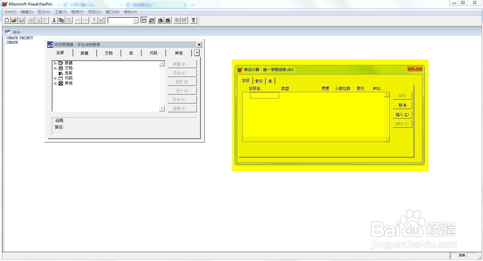Open the 窗口(W) menu

tap(113, 12)
